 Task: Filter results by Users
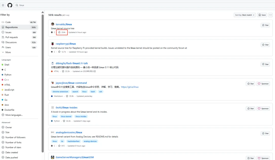[x=19, y=48]
